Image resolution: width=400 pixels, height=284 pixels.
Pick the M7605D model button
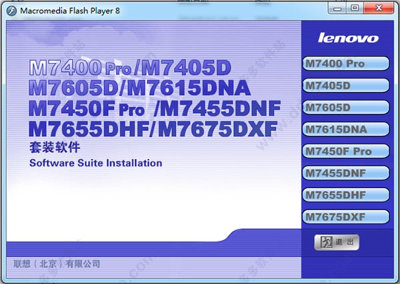tap(346, 107)
